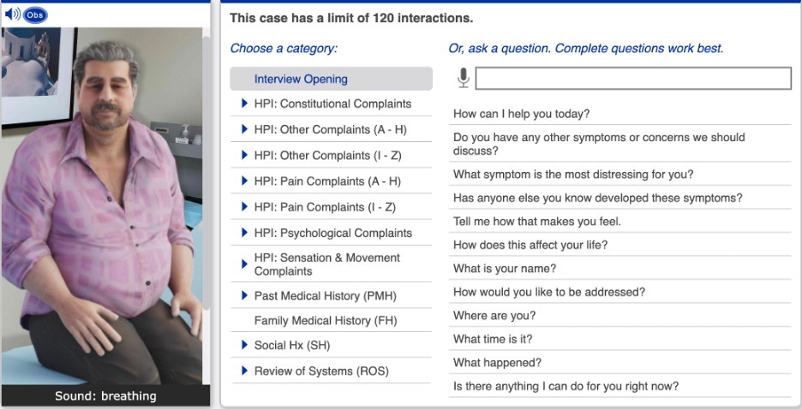Click the Obs button above patient
The width and height of the screenshot is (802, 409).
pyautogui.click(x=35, y=15)
